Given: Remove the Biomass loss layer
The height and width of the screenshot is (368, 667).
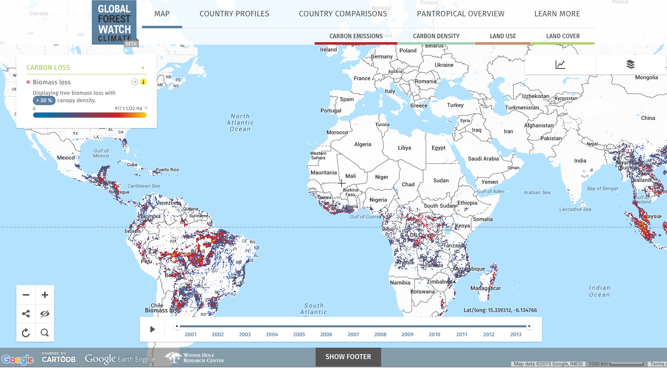Looking at the screenshot, I should (134, 82).
